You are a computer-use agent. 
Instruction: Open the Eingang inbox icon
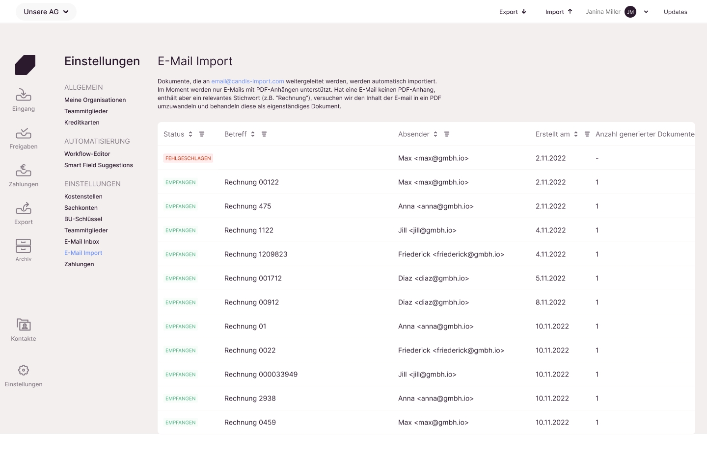pos(24,94)
